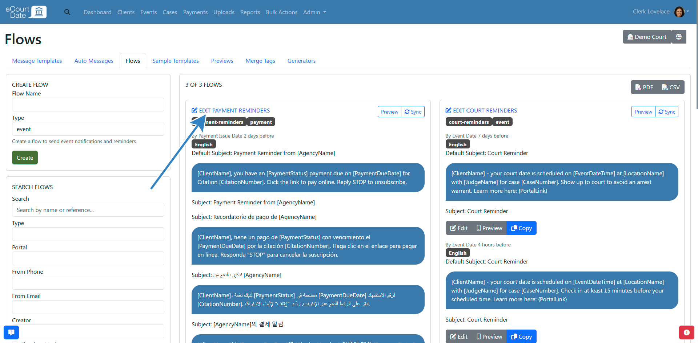Open the Demo Court selector
This screenshot has width=698, height=343.
[647, 37]
